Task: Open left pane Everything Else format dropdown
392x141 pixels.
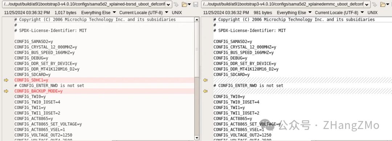Action: tap(98, 12)
